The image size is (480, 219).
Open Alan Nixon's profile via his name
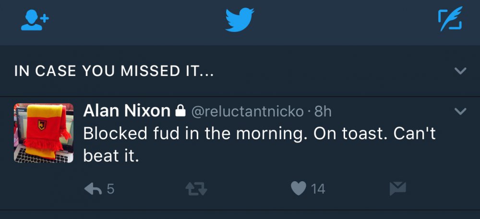pyautogui.click(x=127, y=111)
